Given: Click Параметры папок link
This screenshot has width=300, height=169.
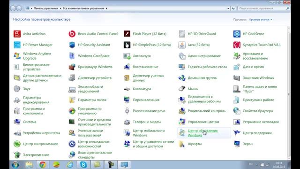Looking at the screenshot, I should click(x=92, y=100).
